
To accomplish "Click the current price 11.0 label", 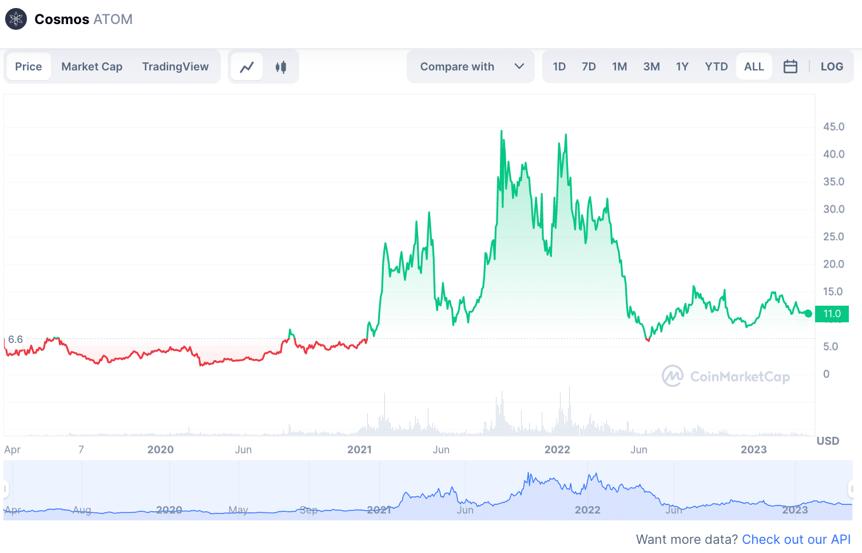I will [x=832, y=314].
